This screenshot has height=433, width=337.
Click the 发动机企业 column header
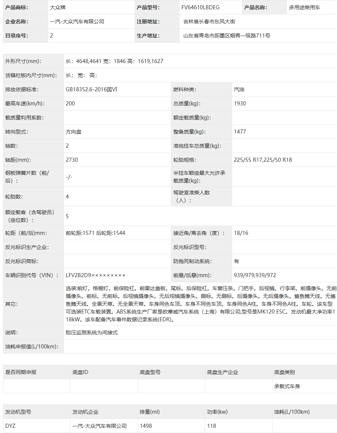tap(85, 412)
